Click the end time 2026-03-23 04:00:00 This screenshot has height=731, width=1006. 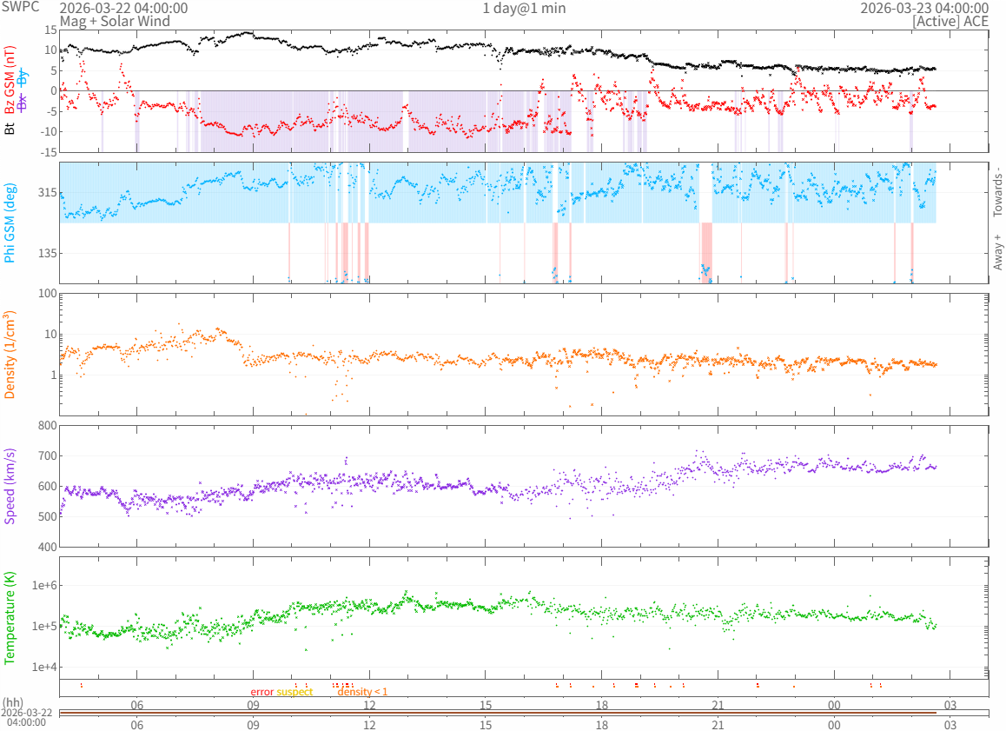click(x=923, y=8)
